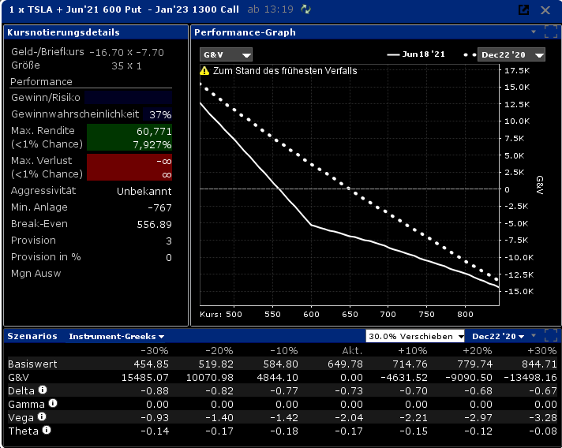The image size is (562, 448).
Task: Toggle the Jun18 '21 solid line legend
Action: [x=417, y=54]
